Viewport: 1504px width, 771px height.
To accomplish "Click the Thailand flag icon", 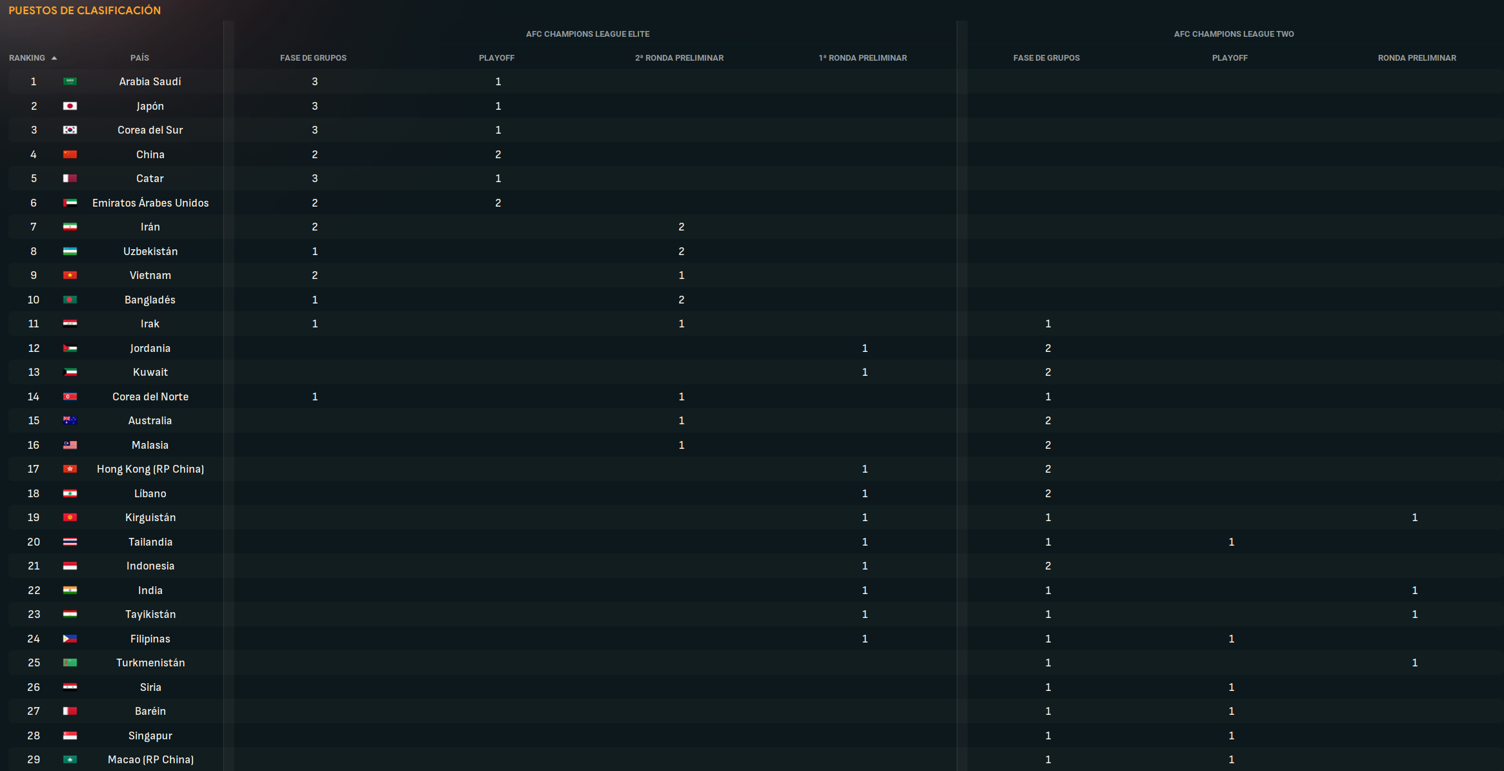I will pos(70,542).
